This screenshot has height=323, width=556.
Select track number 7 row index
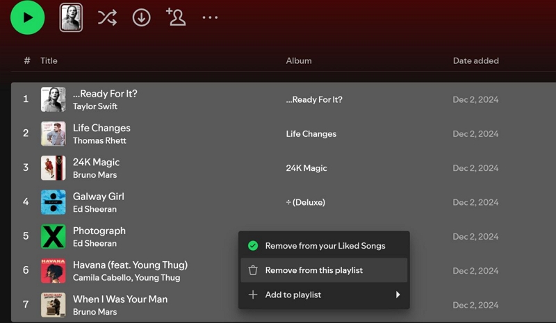coord(26,304)
